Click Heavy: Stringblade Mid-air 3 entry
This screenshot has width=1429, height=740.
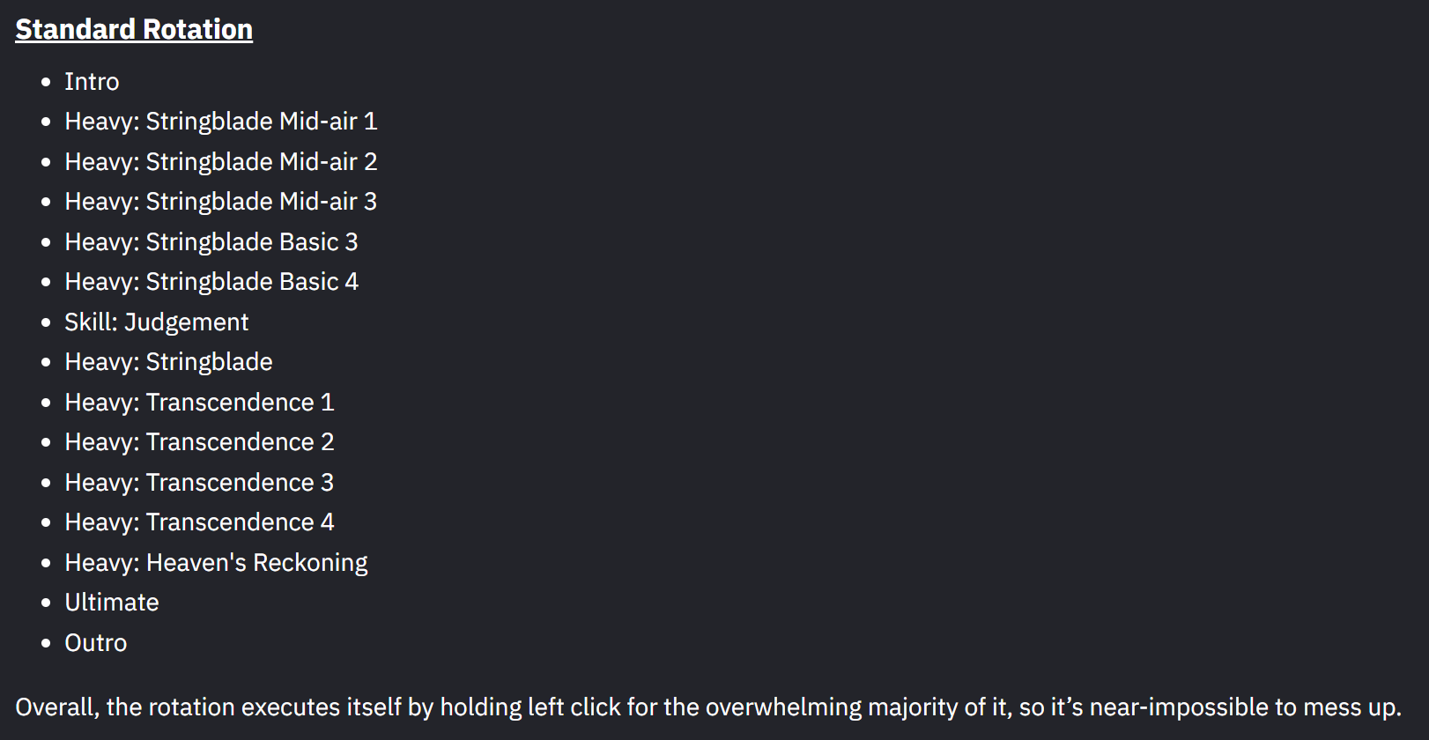click(221, 202)
